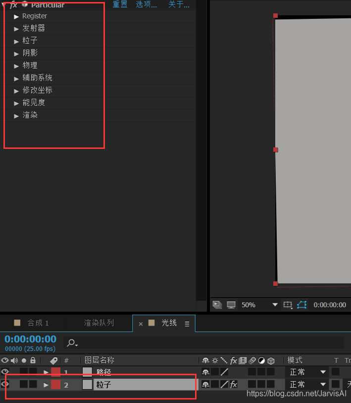
Task: Toggle lock on the 路径 layer
Action: point(33,372)
